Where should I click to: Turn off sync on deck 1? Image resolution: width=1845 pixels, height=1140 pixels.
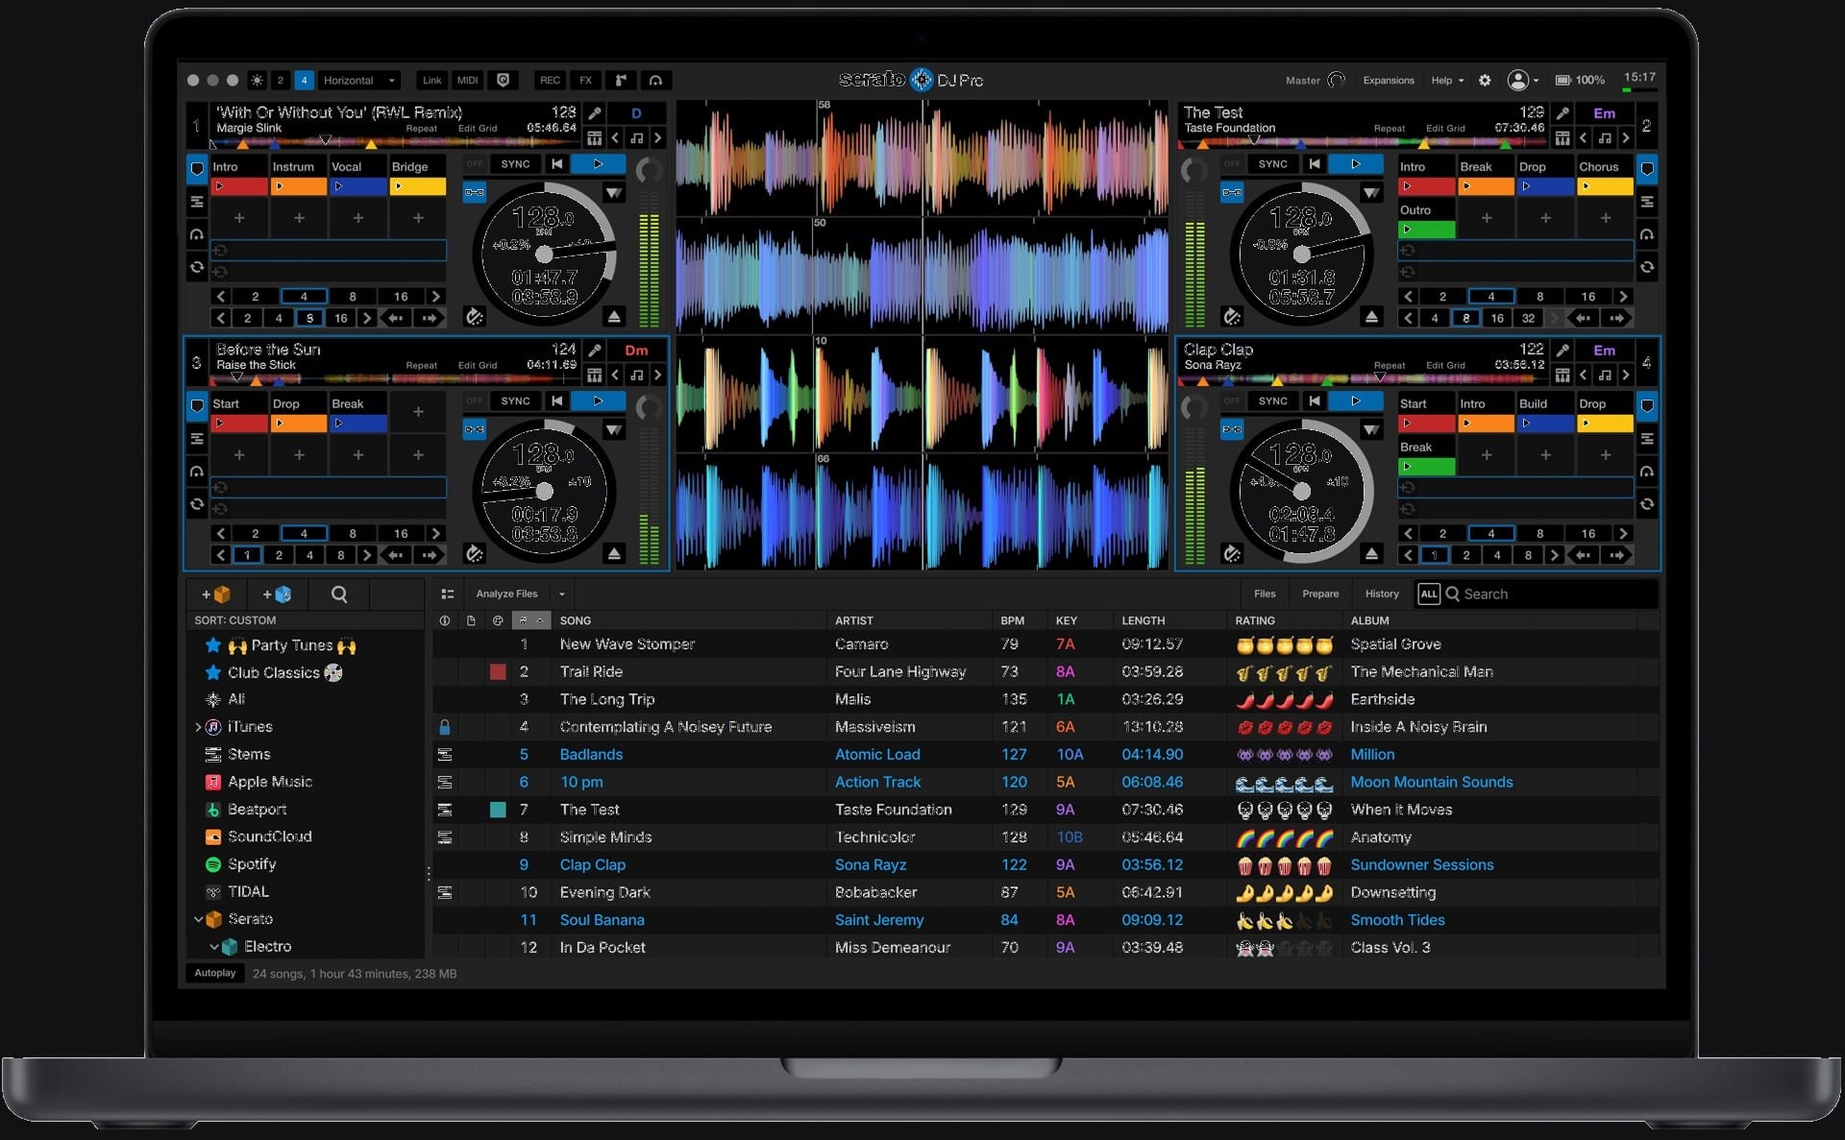(475, 164)
